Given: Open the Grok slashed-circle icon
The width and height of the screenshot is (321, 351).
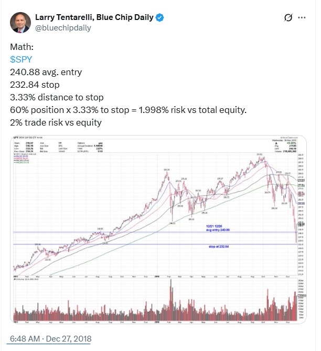Looking at the screenshot, I should tap(288, 18).
